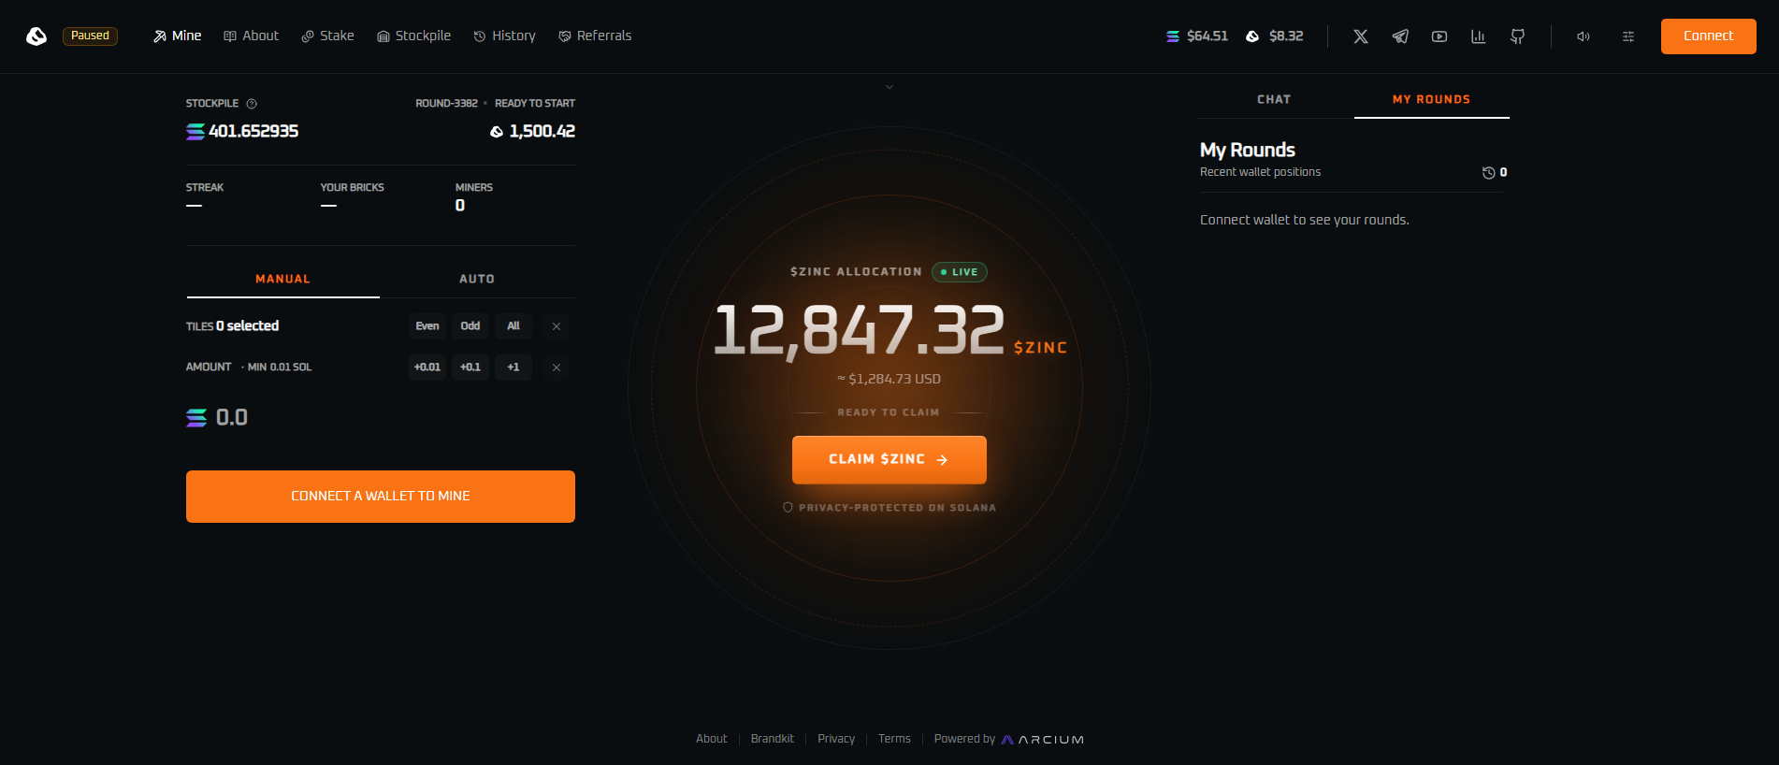1779x765 pixels.
Task: Click the Claim $ZINC button
Action: coord(889,460)
